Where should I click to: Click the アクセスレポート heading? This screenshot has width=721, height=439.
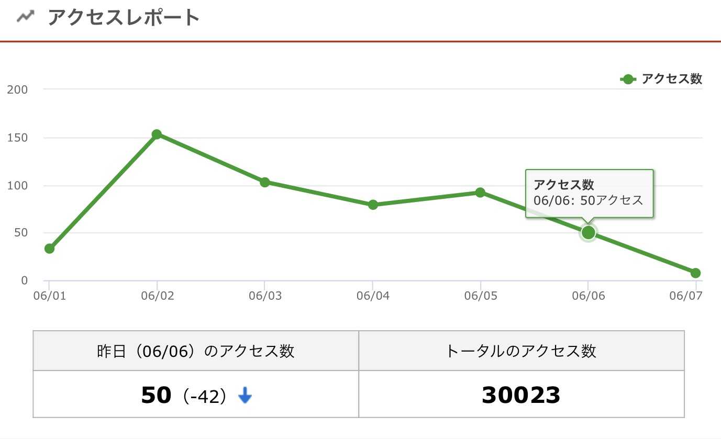[x=124, y=17]
